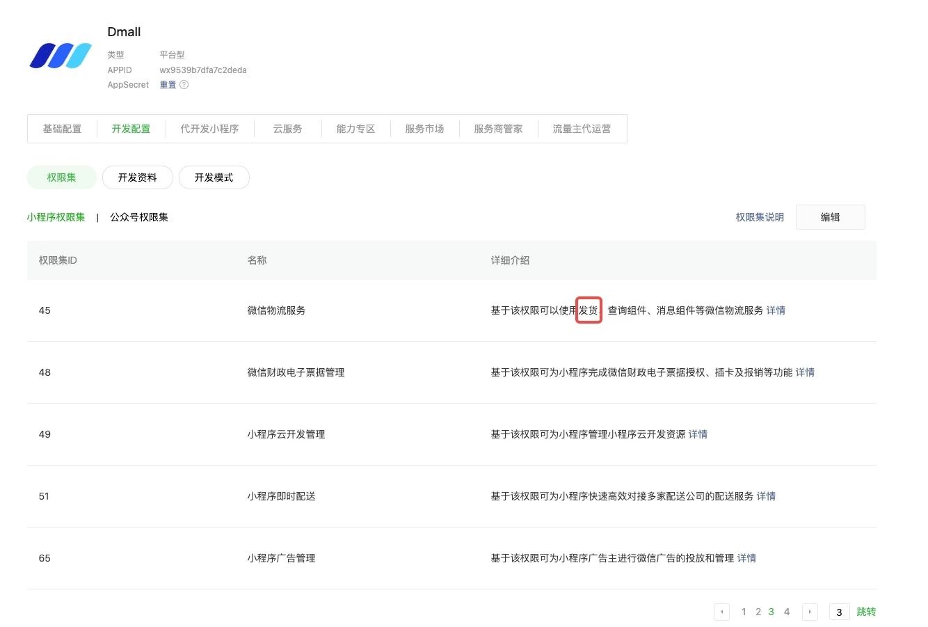Go to page 2
Viewport: 928px width, 627px height.
coord(758,612)
